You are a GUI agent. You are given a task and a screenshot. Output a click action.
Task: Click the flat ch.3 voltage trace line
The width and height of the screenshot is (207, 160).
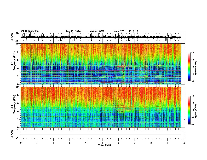pyautogui.click(x=101, y=134)
